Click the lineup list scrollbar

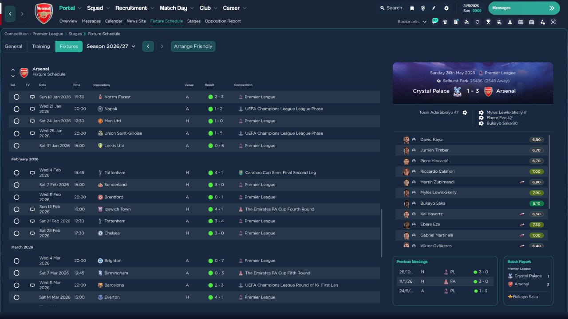(549, 172)
